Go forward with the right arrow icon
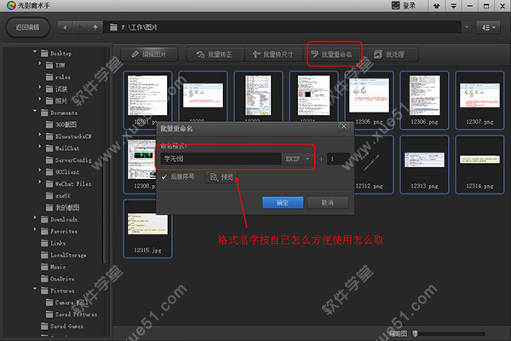 point(80,27)
